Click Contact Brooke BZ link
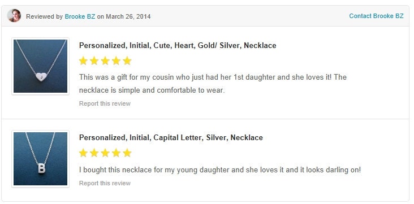414x204 pixels. [376, 16]
